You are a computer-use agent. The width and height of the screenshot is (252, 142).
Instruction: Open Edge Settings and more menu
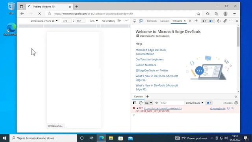235,14
